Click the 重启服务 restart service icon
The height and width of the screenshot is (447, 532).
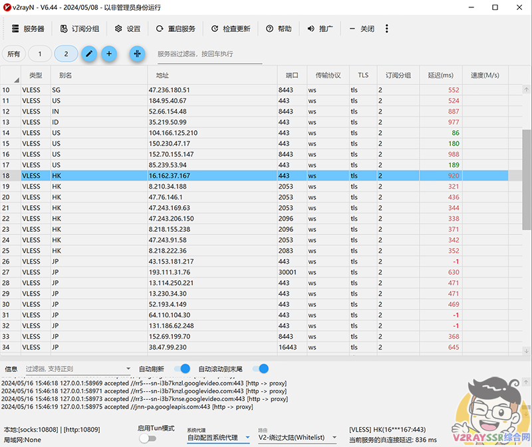tap(161, 29)
